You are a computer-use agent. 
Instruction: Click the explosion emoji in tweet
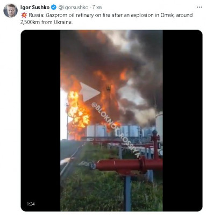[24, 15]
